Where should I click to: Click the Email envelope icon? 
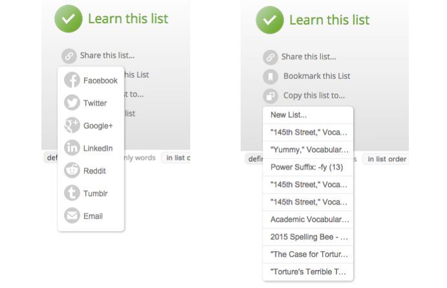pyautogui.click(x=72, y=216)
